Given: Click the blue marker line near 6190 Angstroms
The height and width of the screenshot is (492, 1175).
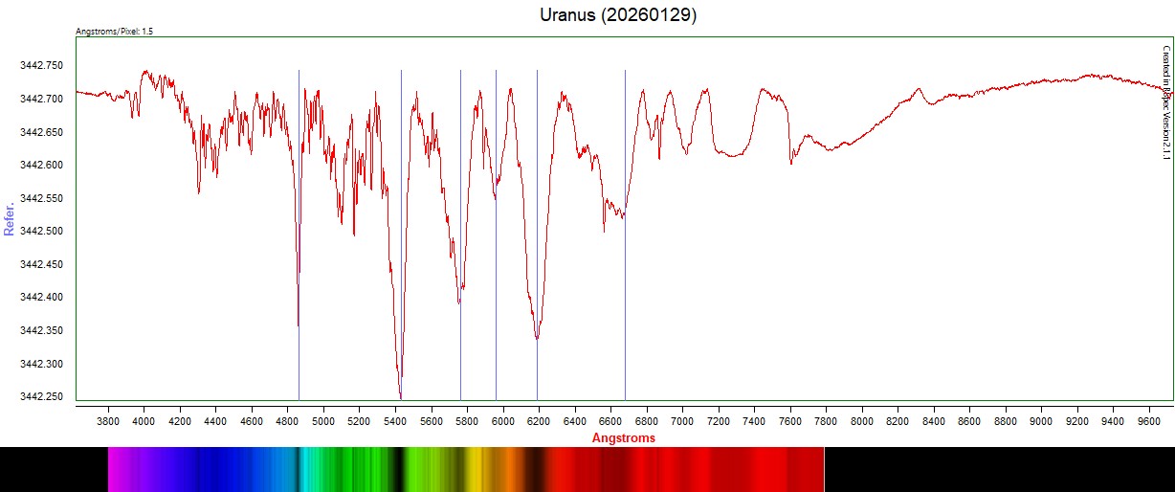Looking at the screenshot, I should coord(537,144).
